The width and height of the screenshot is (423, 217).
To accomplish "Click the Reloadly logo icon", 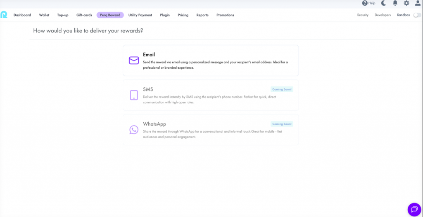I will [4, 15].
